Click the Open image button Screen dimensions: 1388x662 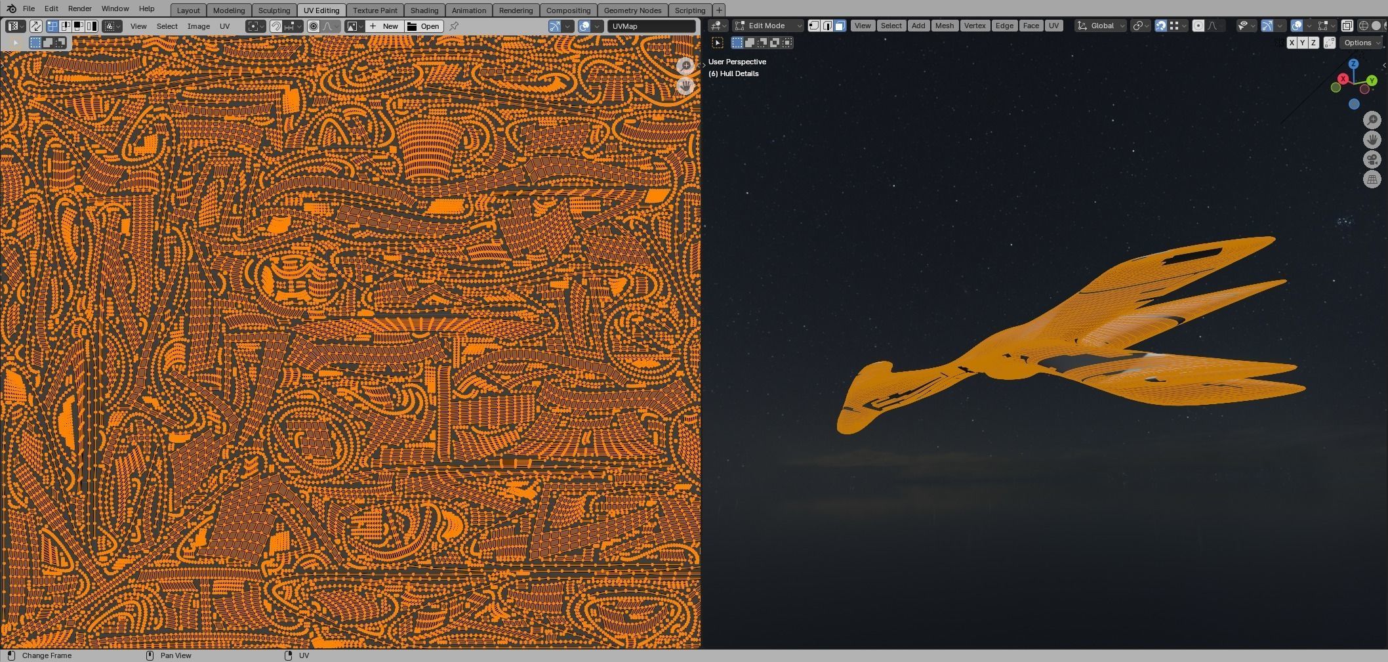pyautogui.click(x=424, y=26)
